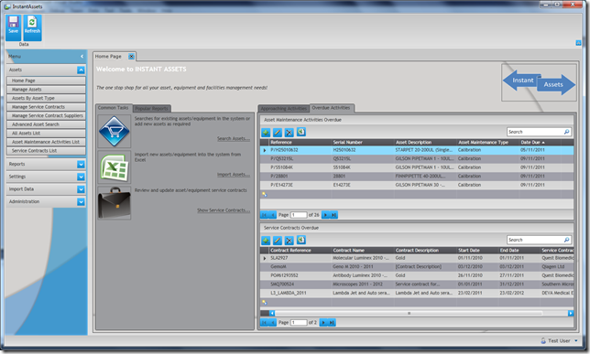The width and height of the screenshot is (590, 354).
Task: Expand the Settings menu section
Action: 81,177
